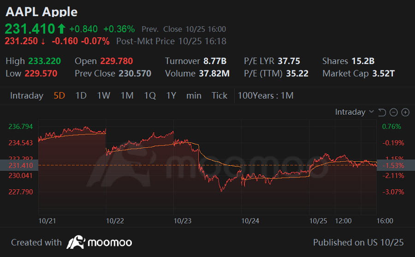Click the 100Years : 1M range label
This screenshot has height=257, width=415.
266,95
